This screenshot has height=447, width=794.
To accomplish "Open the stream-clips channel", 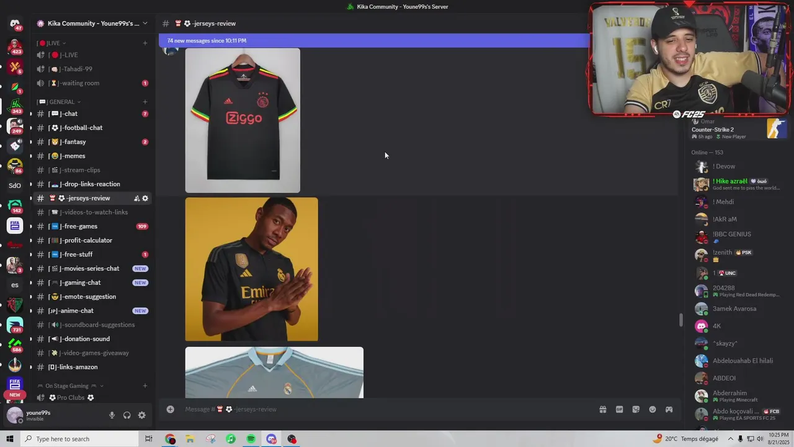I will [x=92, y=170].
